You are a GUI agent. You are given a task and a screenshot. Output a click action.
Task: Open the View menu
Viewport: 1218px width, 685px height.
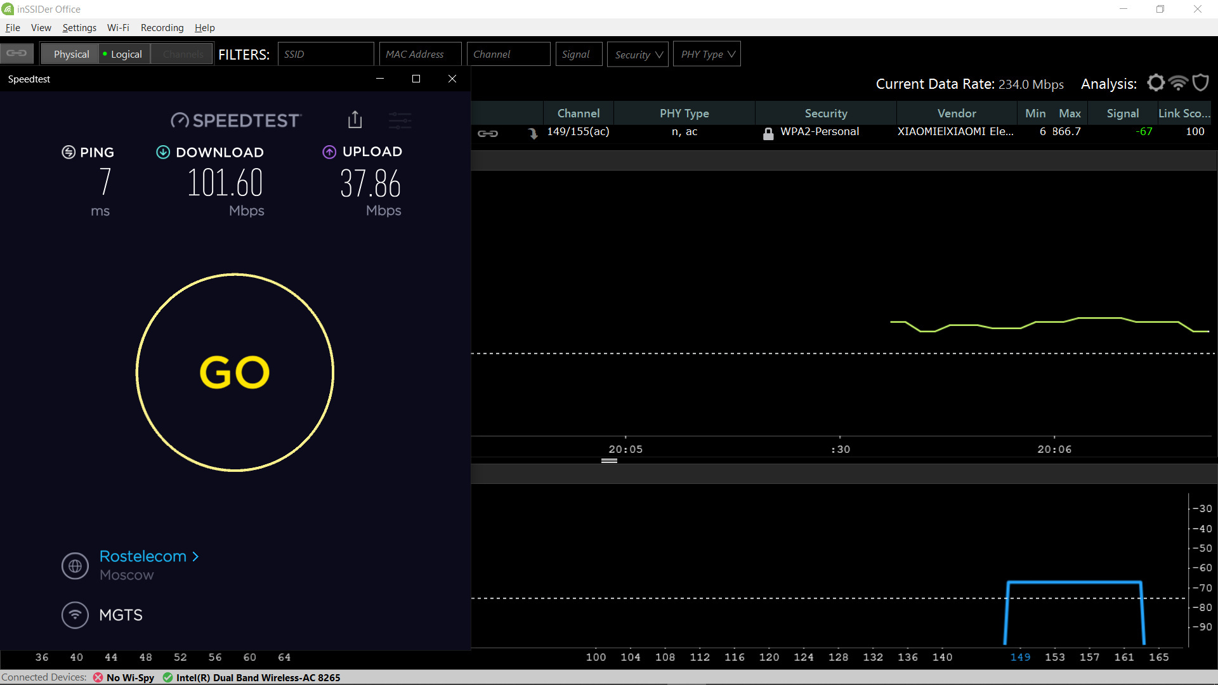pos(41,27)
